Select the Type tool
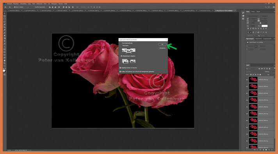The image size is (278, 154). click(4, 41)
